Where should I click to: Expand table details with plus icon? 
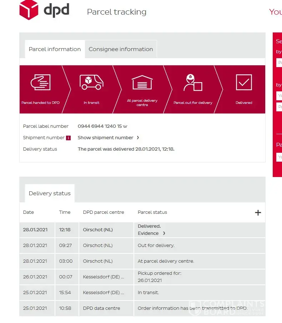(258, 213)
